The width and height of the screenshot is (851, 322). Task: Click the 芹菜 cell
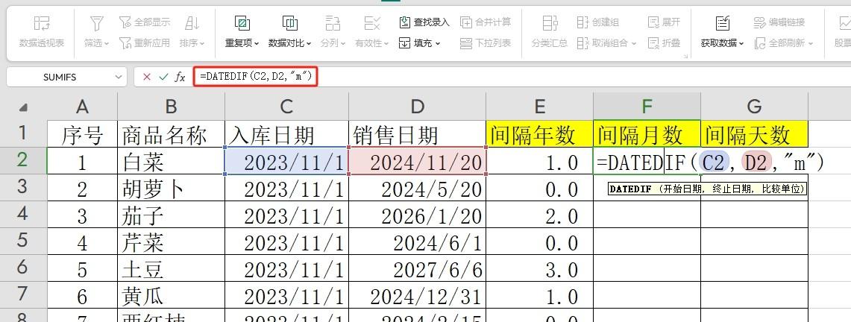point(171,241)
